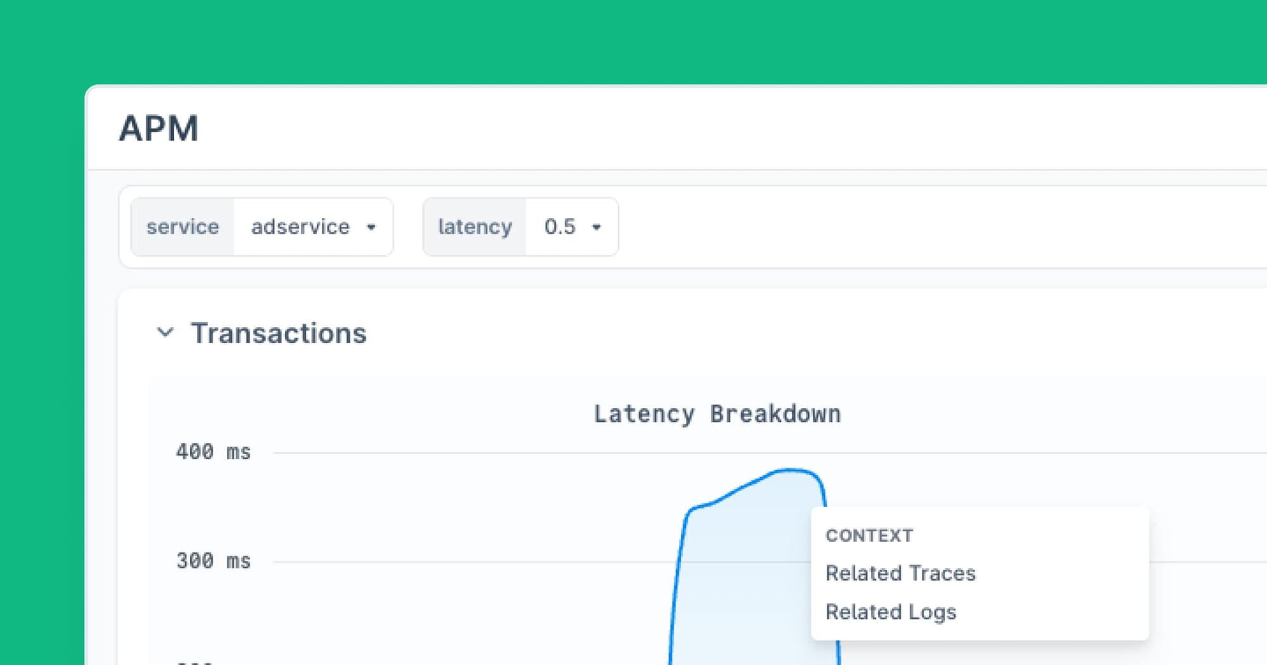The width and height of the screenshot is (1267, 665).
Task: Click the service filter label
Action: 182,227
